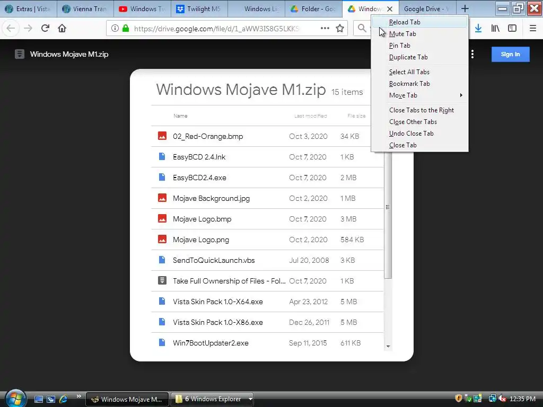Select the EasyBCD 2.4.lnk file name
The width and height of the screenshot is (543, 407).
tap(199, 157)
